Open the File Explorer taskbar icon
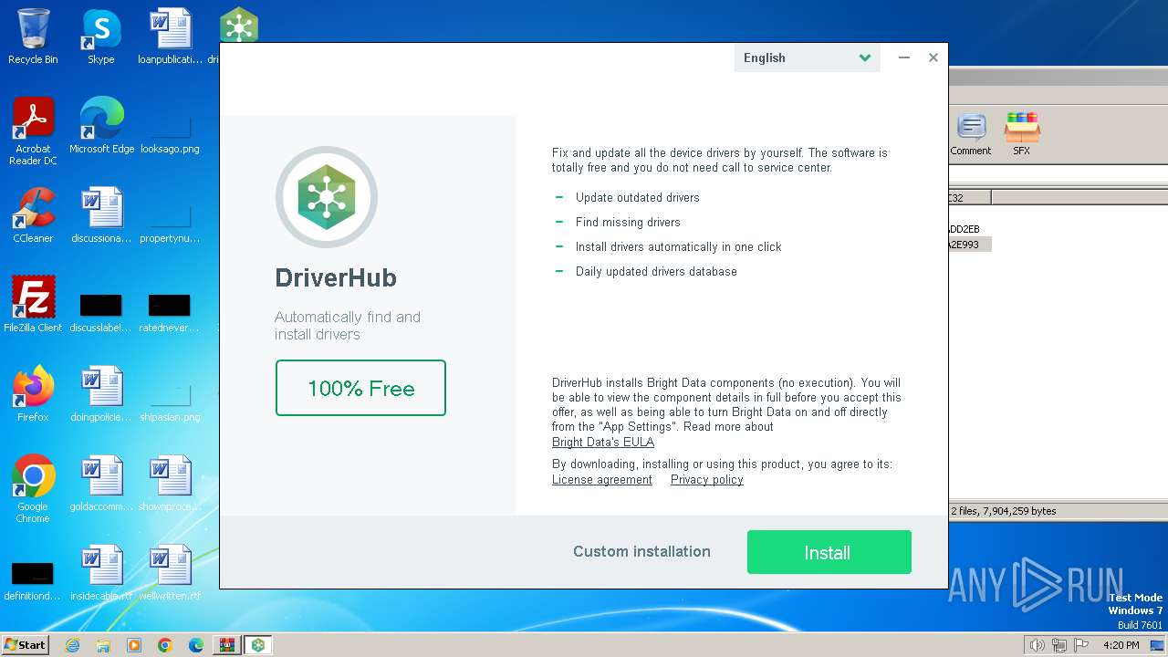Screen dimensions: 1168x657 coord(103,645)
